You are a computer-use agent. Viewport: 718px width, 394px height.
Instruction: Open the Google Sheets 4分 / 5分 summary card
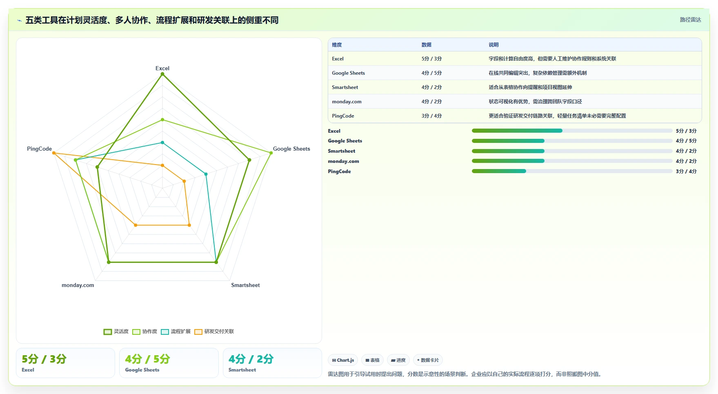point(169,363)
